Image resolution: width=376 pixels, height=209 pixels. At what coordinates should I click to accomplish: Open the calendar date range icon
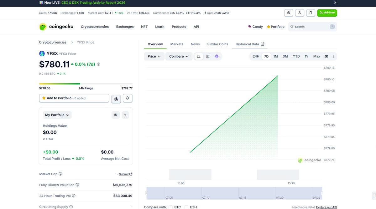[326, 56]
